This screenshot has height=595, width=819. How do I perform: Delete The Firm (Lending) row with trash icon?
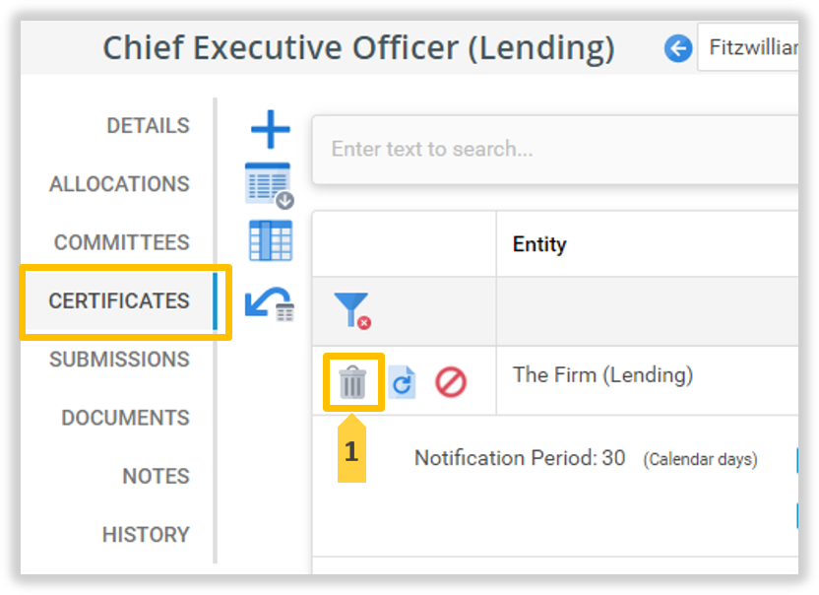coord(352,382)
